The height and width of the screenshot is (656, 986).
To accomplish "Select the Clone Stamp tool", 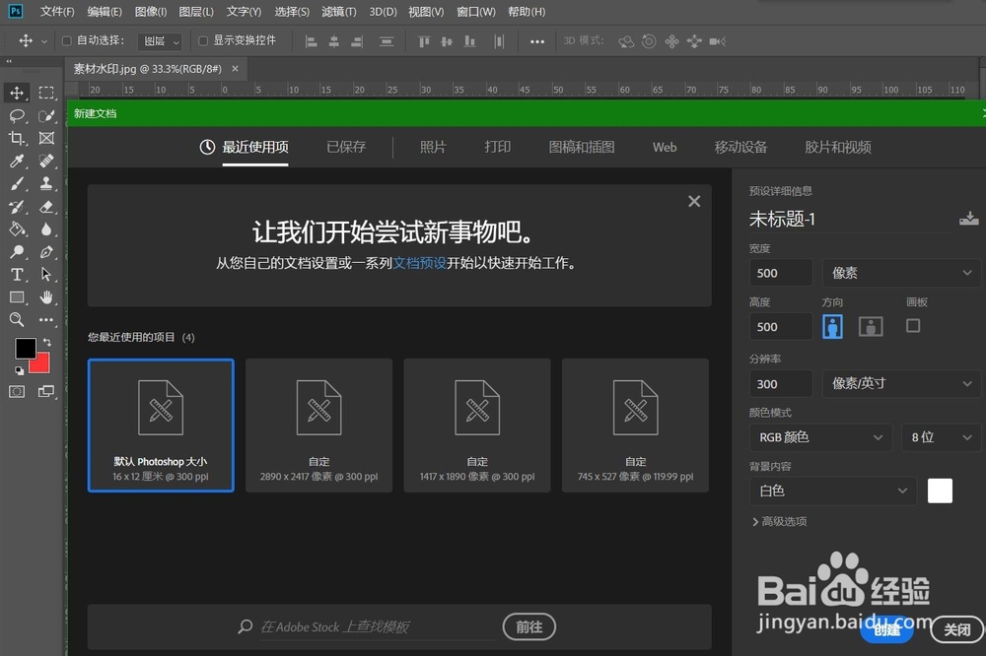I will click(x=46, y=183).
